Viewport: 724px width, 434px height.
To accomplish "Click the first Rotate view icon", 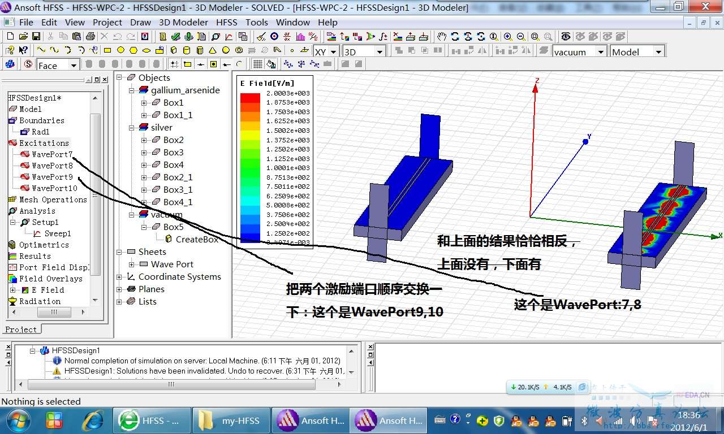I will click(x=455, y=36).
